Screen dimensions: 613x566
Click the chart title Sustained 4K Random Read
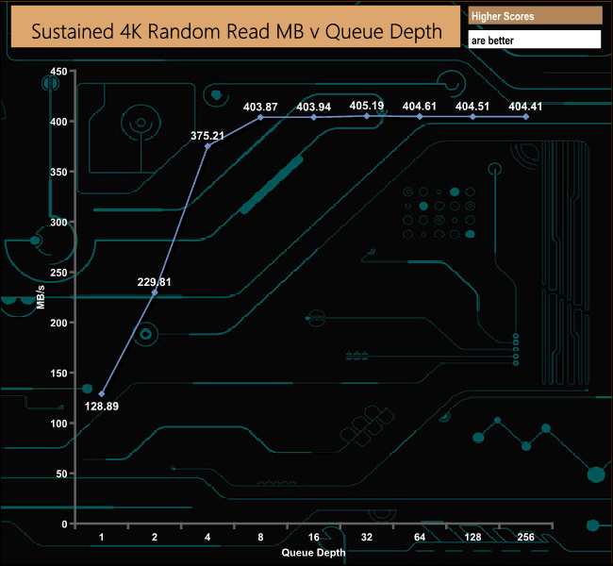(x=237, y=31)
